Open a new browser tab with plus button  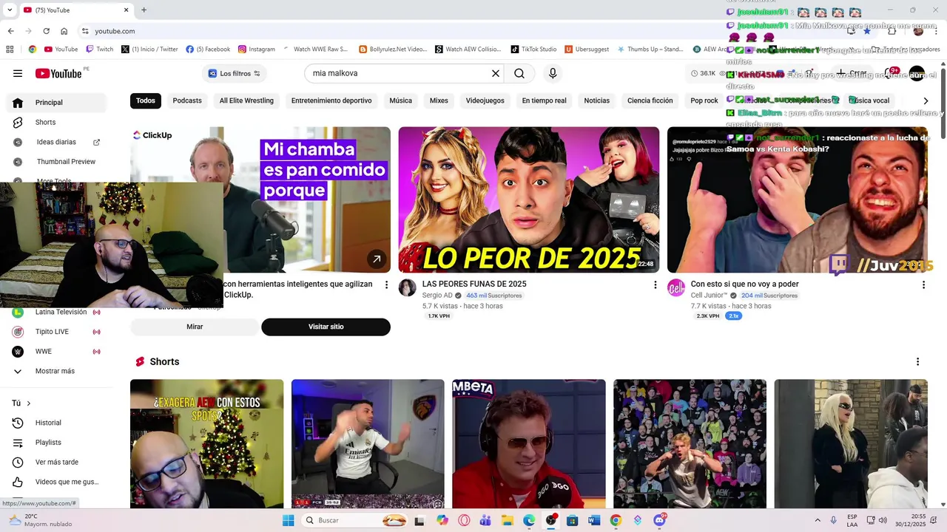(144, 10)
